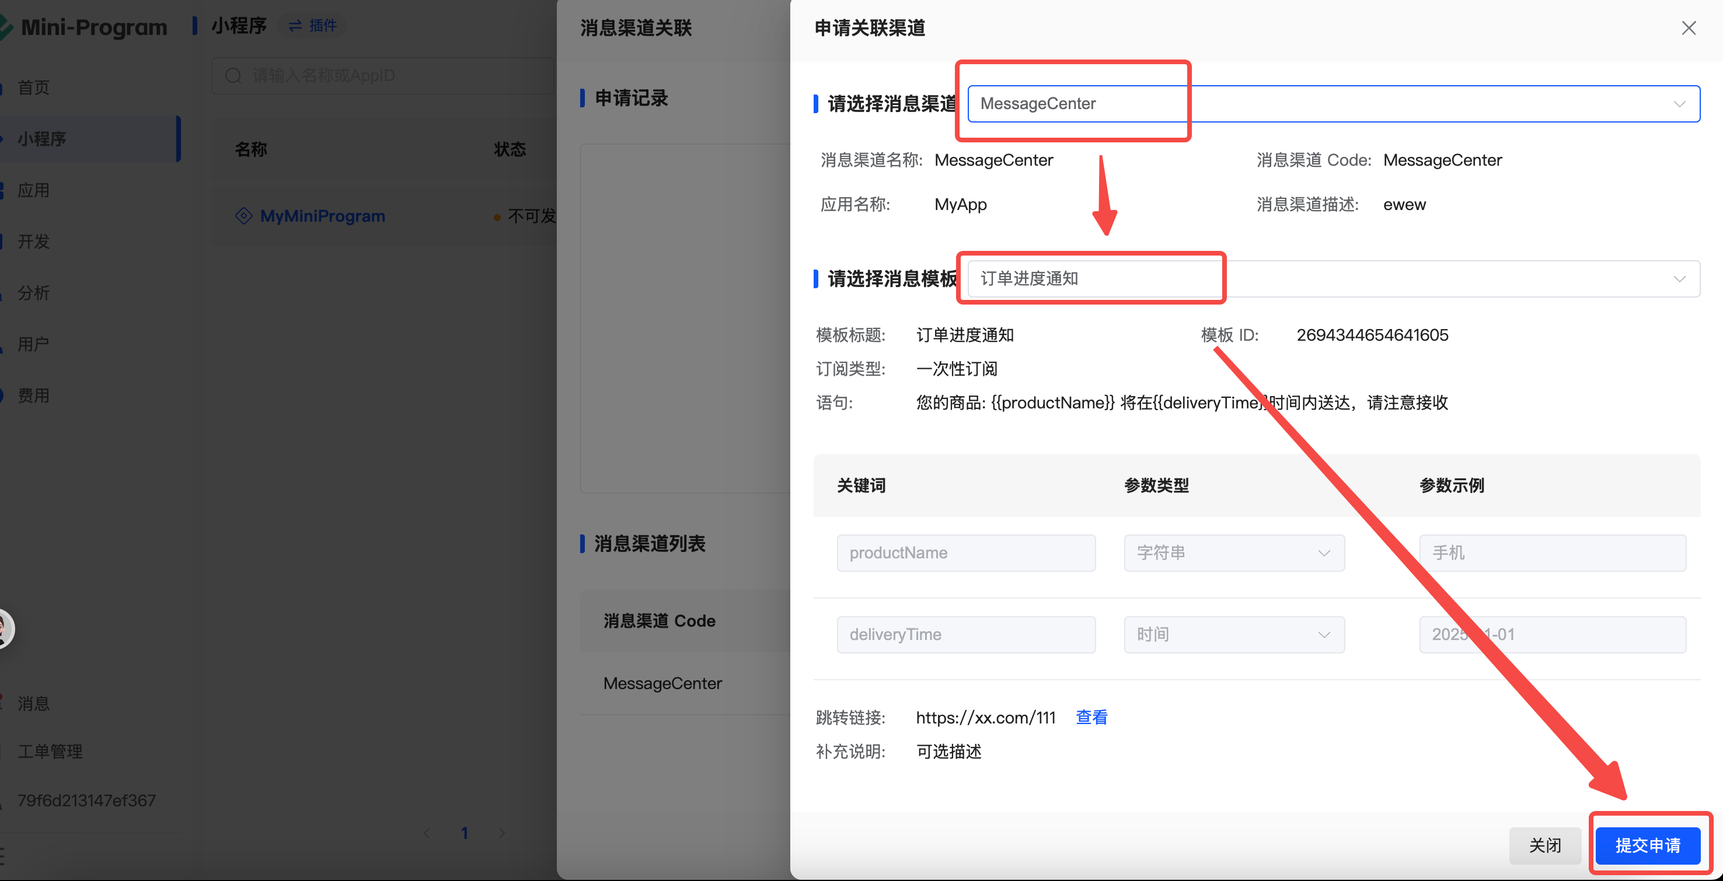1723x881 pixels.
Task: Open 工单管理 in the sidebar
Action: [50, 751]
